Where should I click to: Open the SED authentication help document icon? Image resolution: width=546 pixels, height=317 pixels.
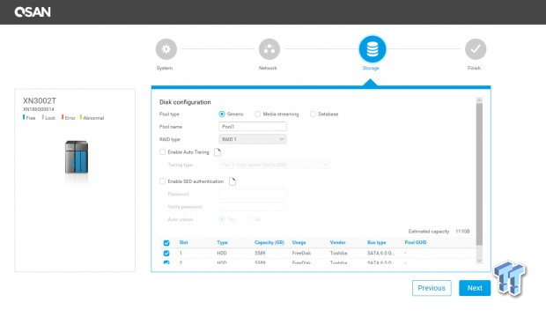click(x=232, y=181)
